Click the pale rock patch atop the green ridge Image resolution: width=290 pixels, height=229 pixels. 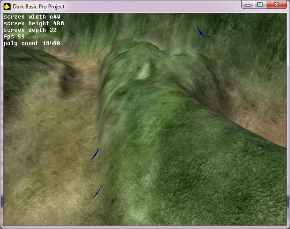click(x=143, y=72)
